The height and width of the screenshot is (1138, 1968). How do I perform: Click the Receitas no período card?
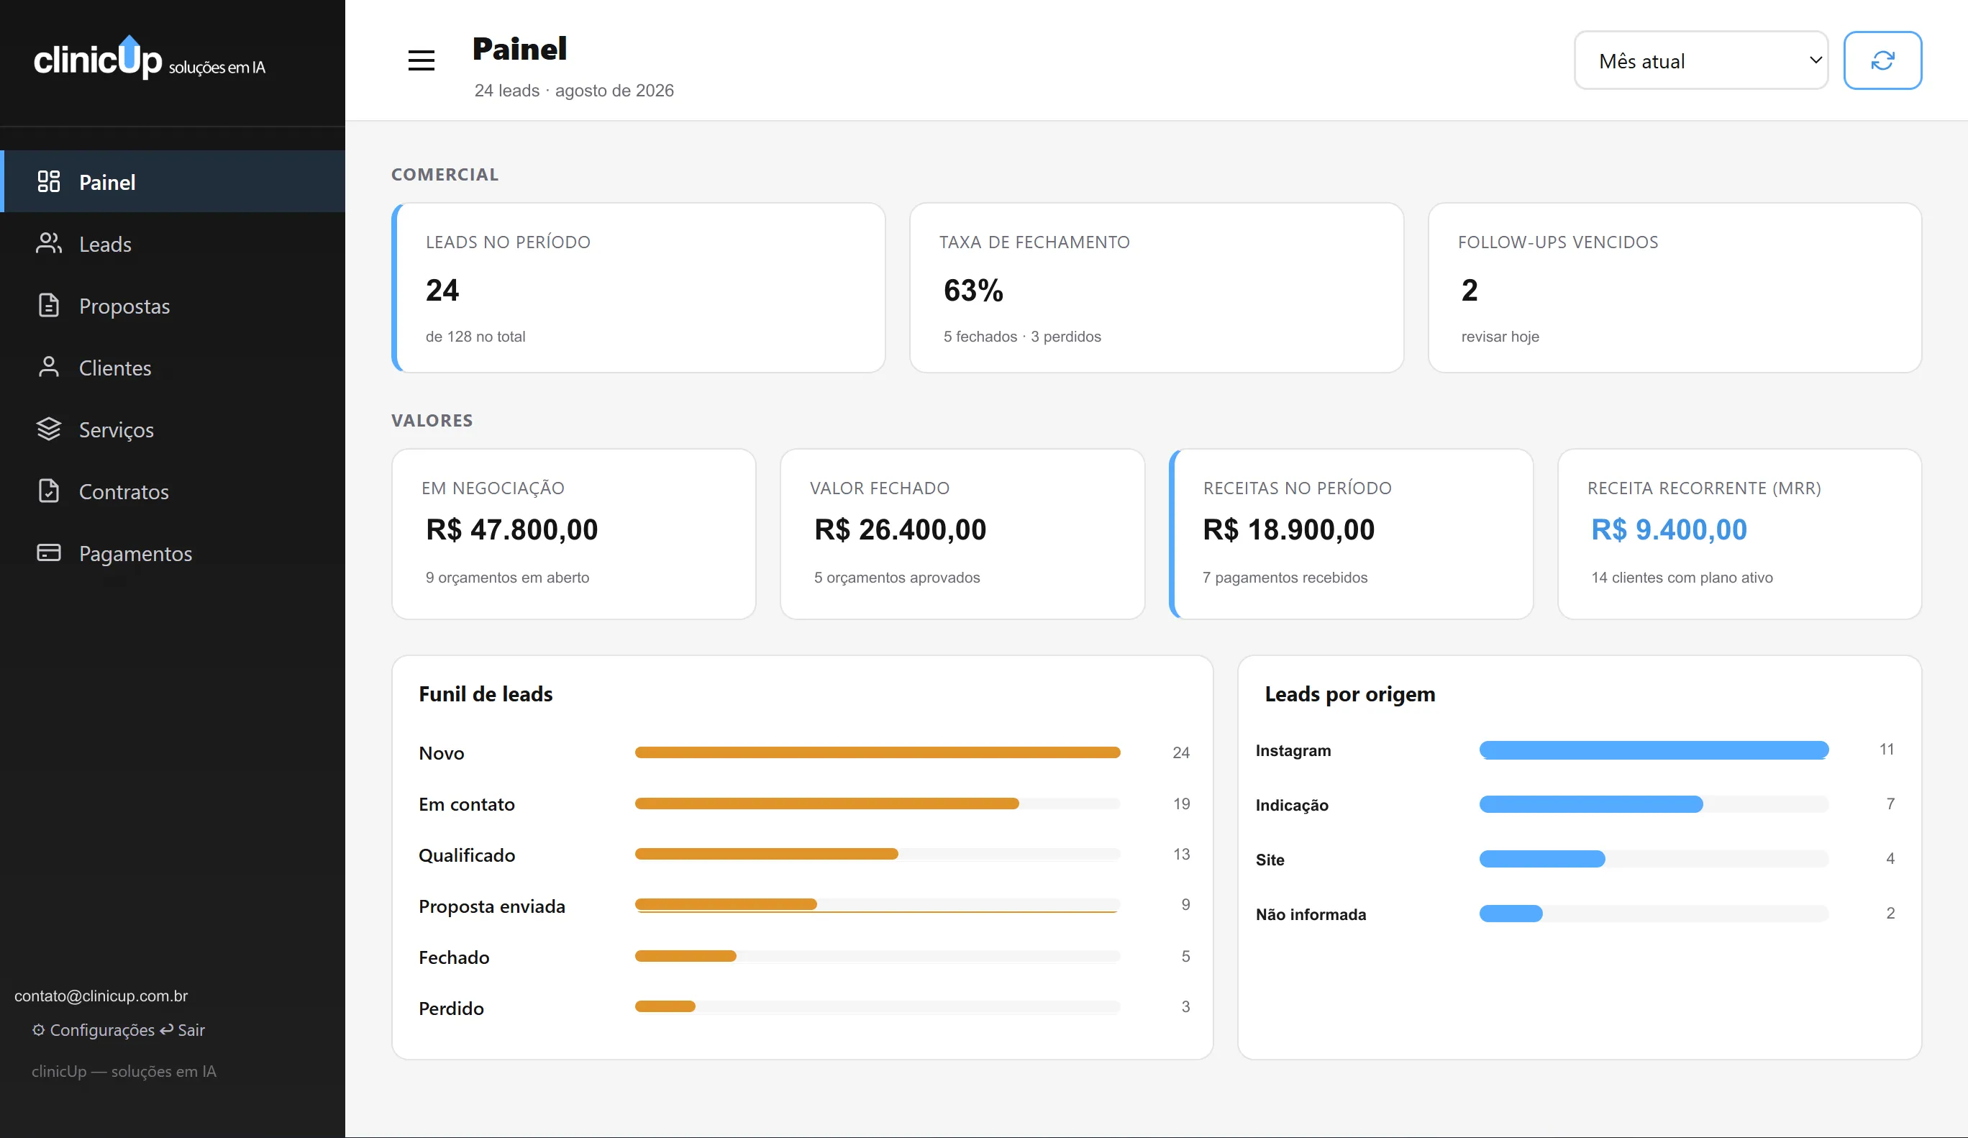tap(1351, 534)
